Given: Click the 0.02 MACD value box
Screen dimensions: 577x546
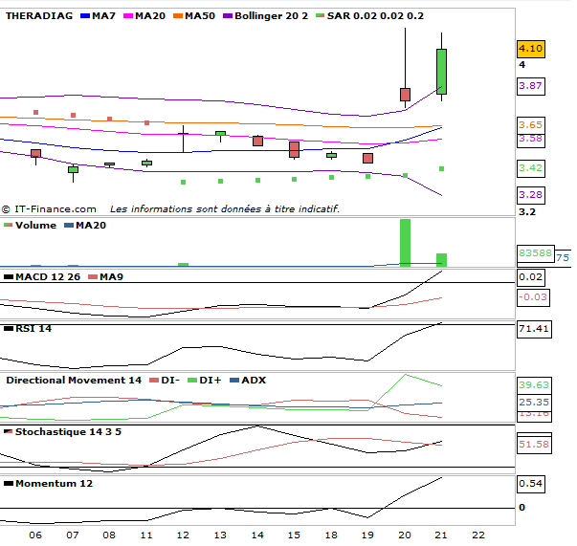Looking at the screenshot, I should point(531,277).
